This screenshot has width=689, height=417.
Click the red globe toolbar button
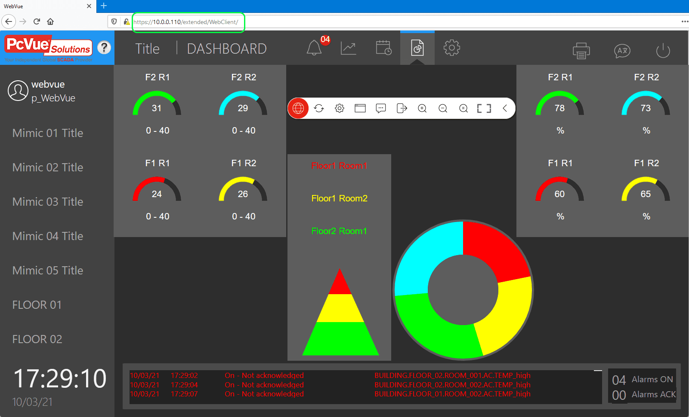click(x=298, y=108)
